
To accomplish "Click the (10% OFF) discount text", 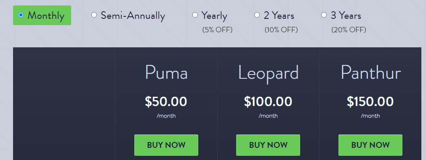I will pyautogui.click(x=281, y=30).
